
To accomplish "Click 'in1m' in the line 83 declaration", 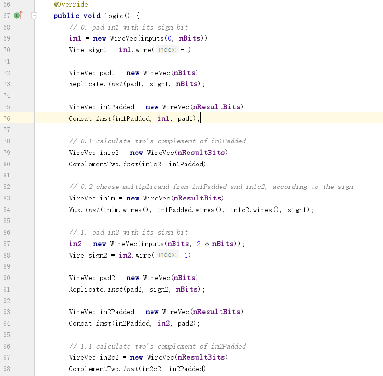I will point(107,198).
